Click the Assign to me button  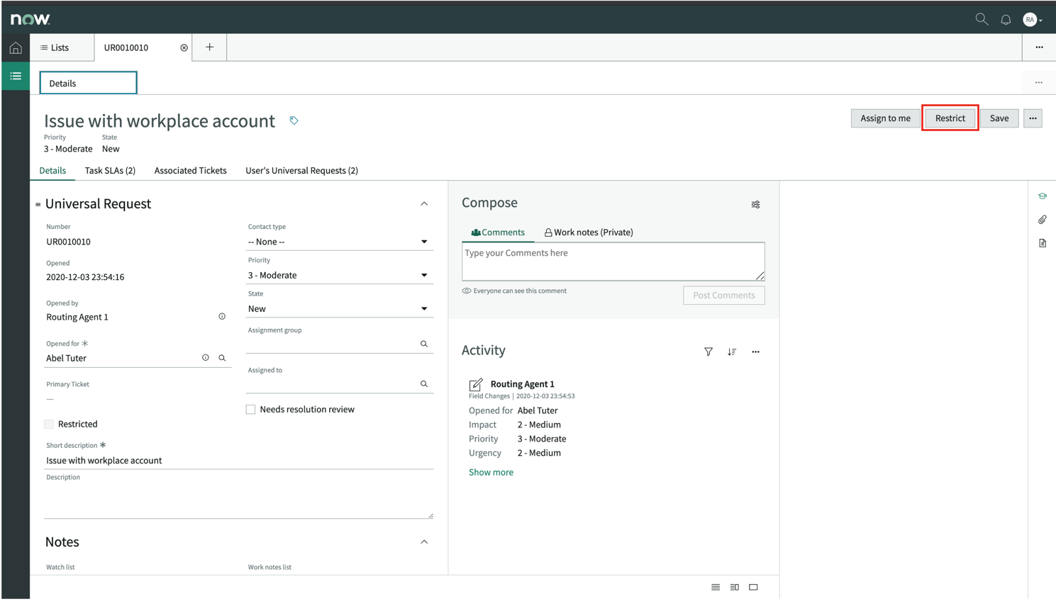coord(885,118)
